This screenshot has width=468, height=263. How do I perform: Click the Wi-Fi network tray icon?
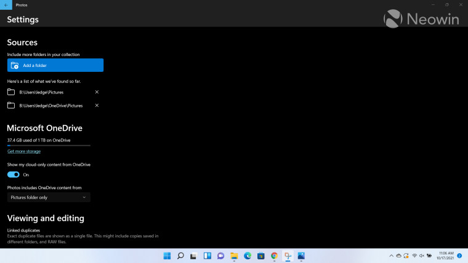pos(414,256)
